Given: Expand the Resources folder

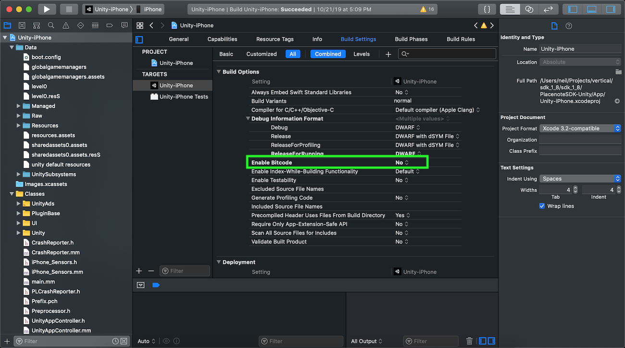Looking at the screenshot, I should (19, 125).
